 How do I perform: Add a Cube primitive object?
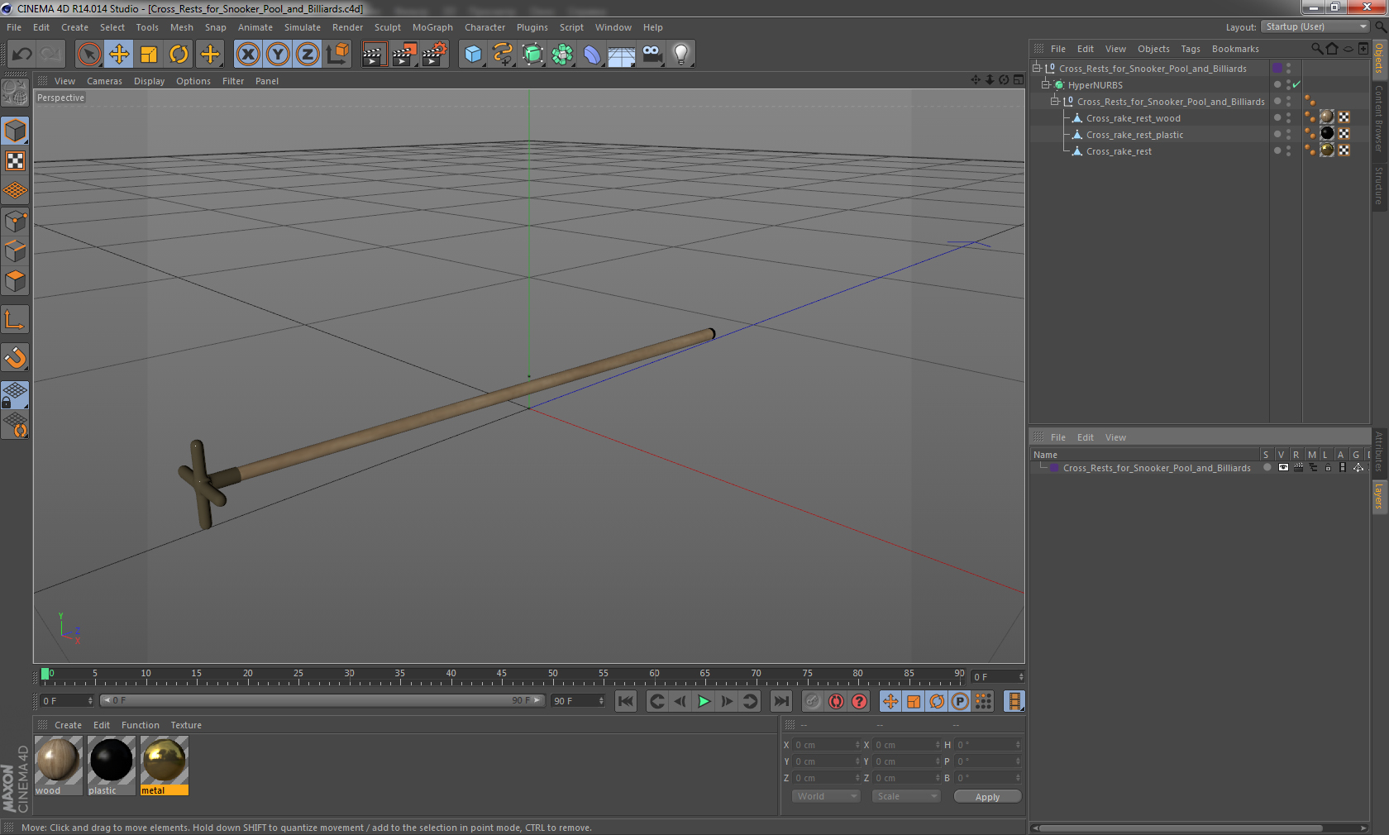(473, 55)
